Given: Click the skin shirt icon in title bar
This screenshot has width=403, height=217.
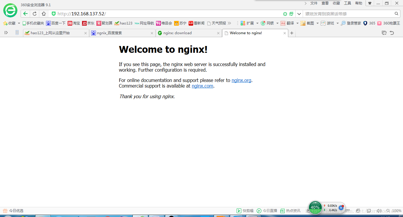Looking at the screenshot, I should (x=370, y=3).
